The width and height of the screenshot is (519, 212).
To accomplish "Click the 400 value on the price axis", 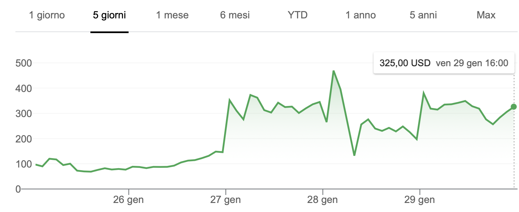I will point(23,89).
